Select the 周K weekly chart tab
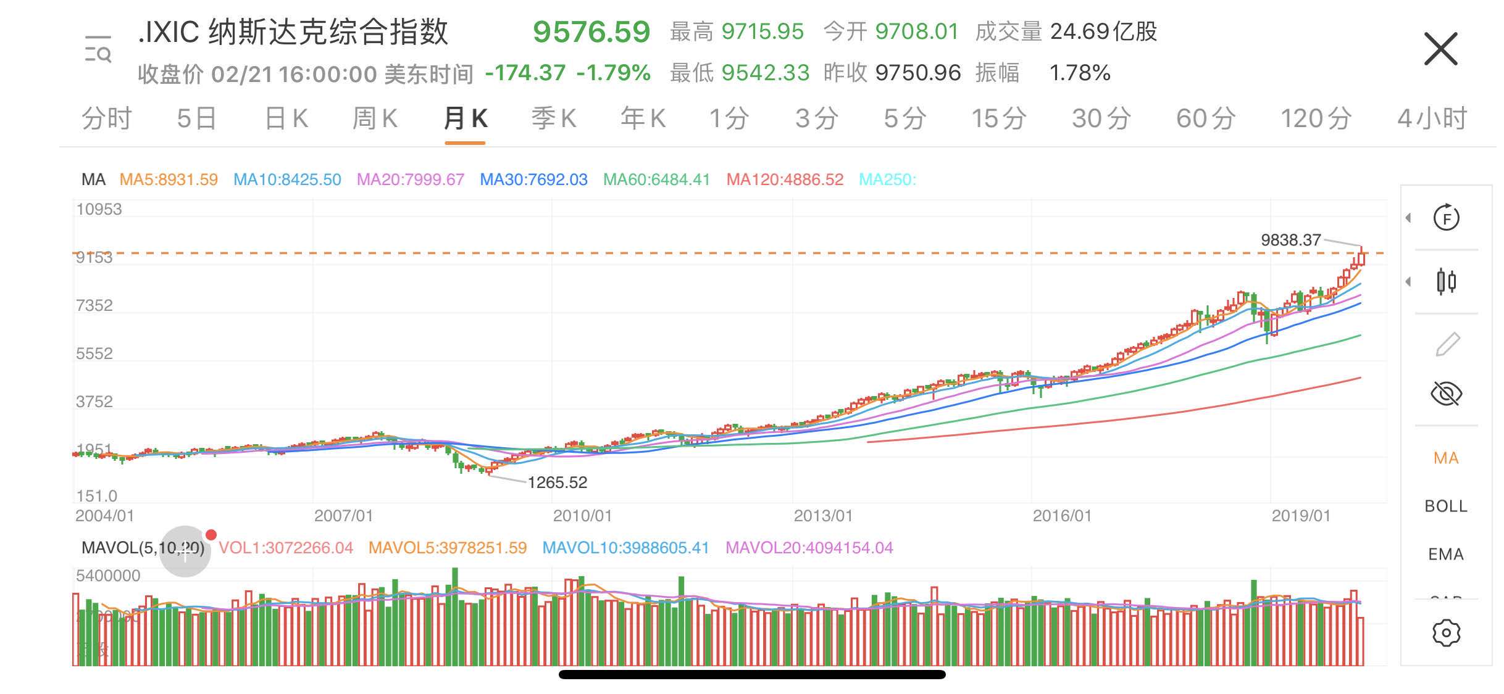Screen dimensions: 1504x694 [x=375, y=118]
